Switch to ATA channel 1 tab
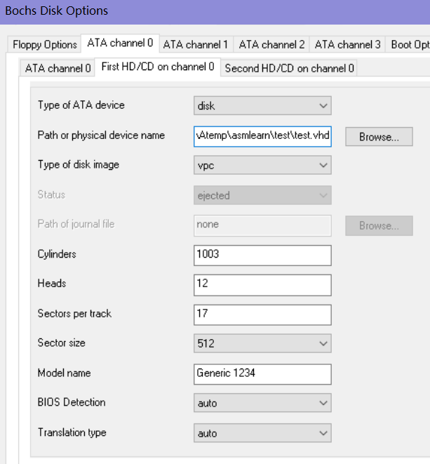The width and height of the screenshot is (430, 464). [x=196, y=45]
